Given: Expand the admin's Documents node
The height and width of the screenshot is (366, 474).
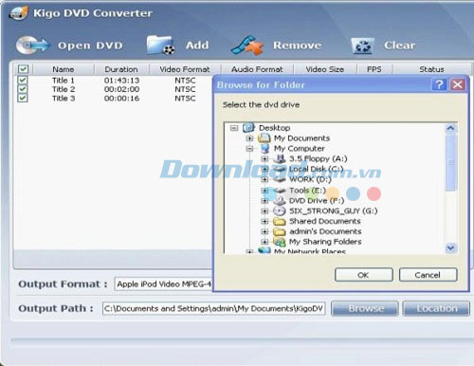Looking at the screenshot, I should (x=264, y=231).
